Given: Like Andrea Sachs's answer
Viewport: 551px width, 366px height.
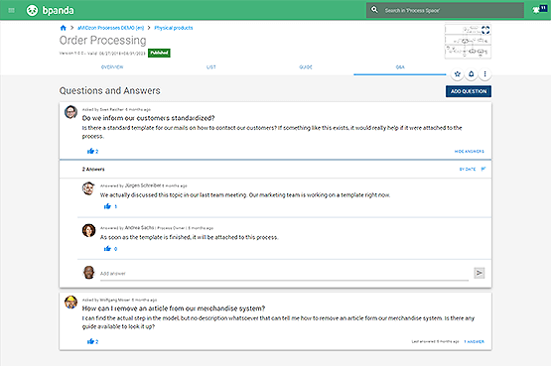Looking at the screenshot, I should click(107, 249).
